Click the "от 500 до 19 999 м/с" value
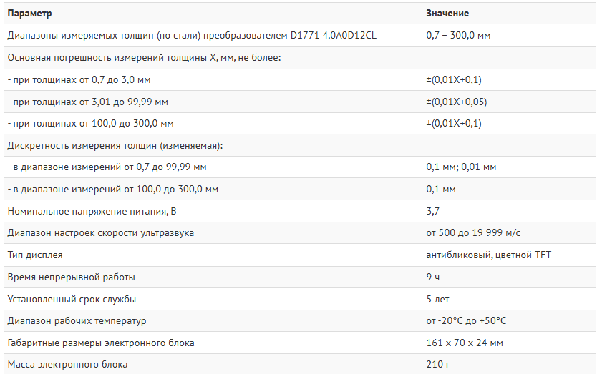Screen dimensions: 597x374 [x=473, y=233]
